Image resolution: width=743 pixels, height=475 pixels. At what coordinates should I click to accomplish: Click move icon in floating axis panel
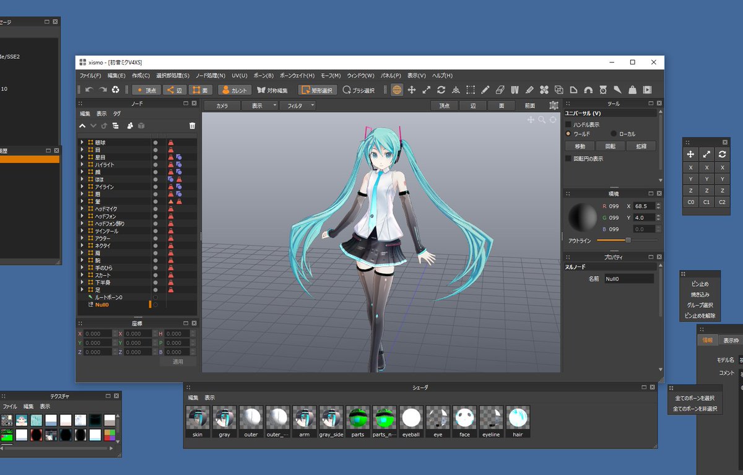(x=690, y=154)
